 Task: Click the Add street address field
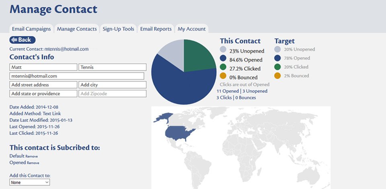pos(43,85)
